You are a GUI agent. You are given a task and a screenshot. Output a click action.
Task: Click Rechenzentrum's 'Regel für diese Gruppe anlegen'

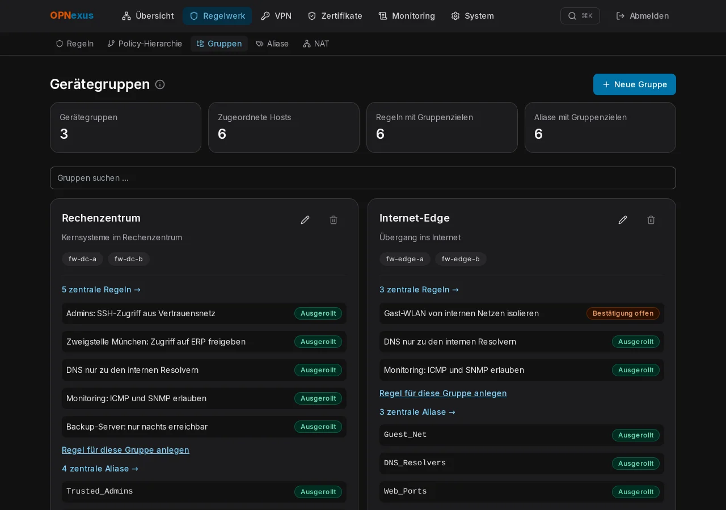[x=125, y=450]
